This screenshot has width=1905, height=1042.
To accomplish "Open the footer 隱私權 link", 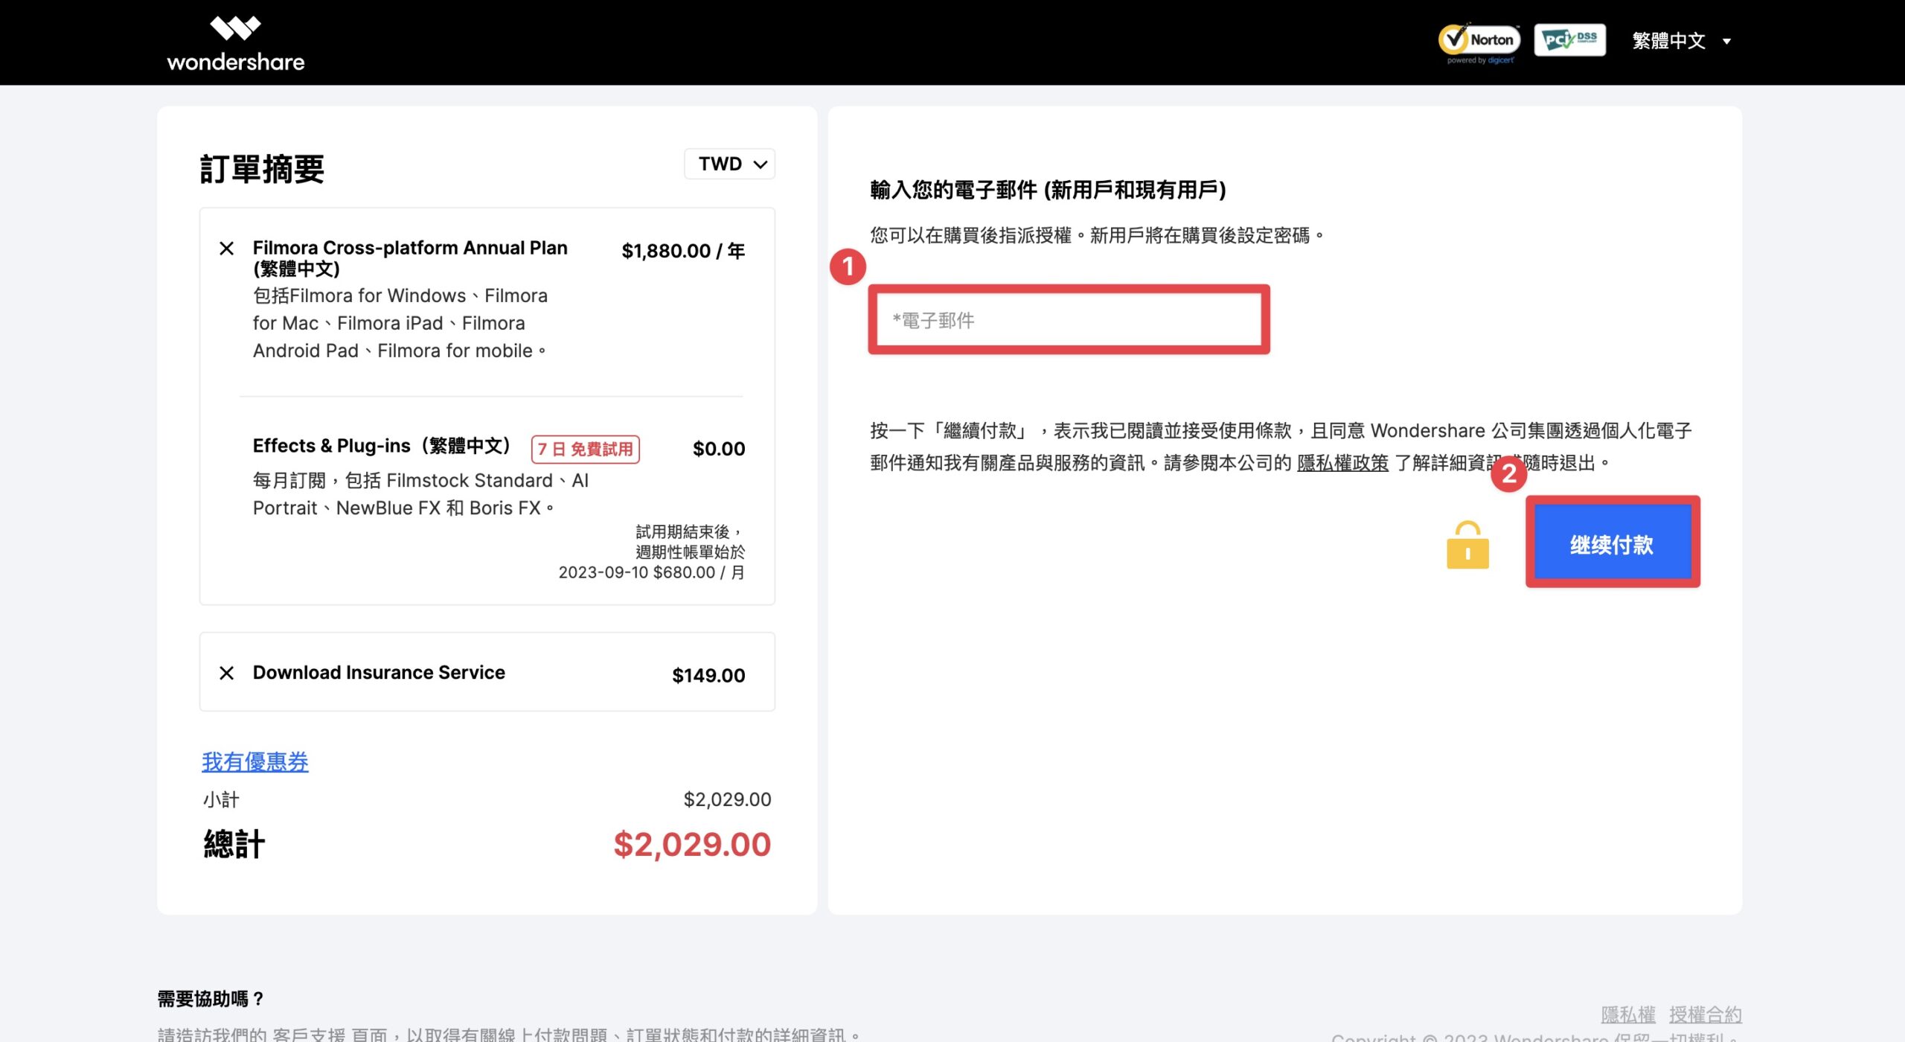I will [x=1628, y=1014].
